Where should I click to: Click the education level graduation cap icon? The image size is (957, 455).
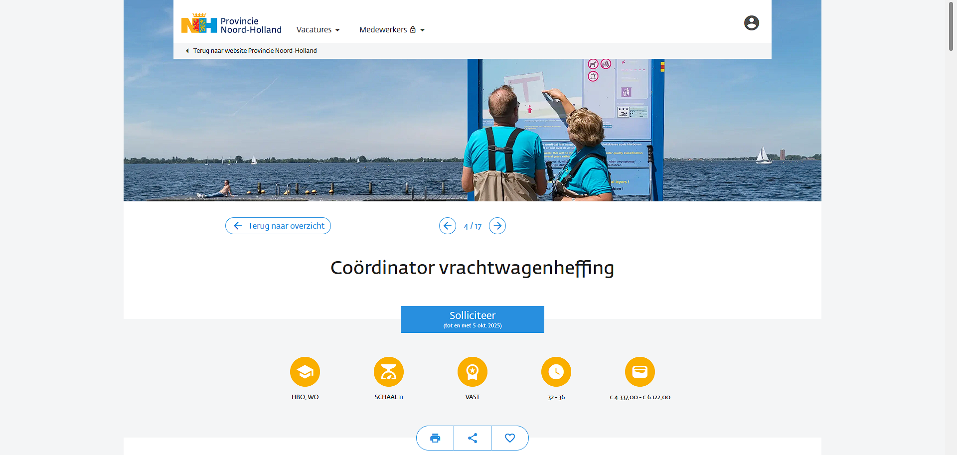click(305, 372)
